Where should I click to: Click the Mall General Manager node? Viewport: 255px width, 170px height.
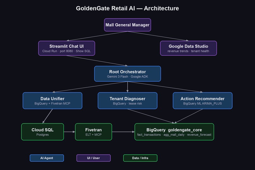(127, 25)
